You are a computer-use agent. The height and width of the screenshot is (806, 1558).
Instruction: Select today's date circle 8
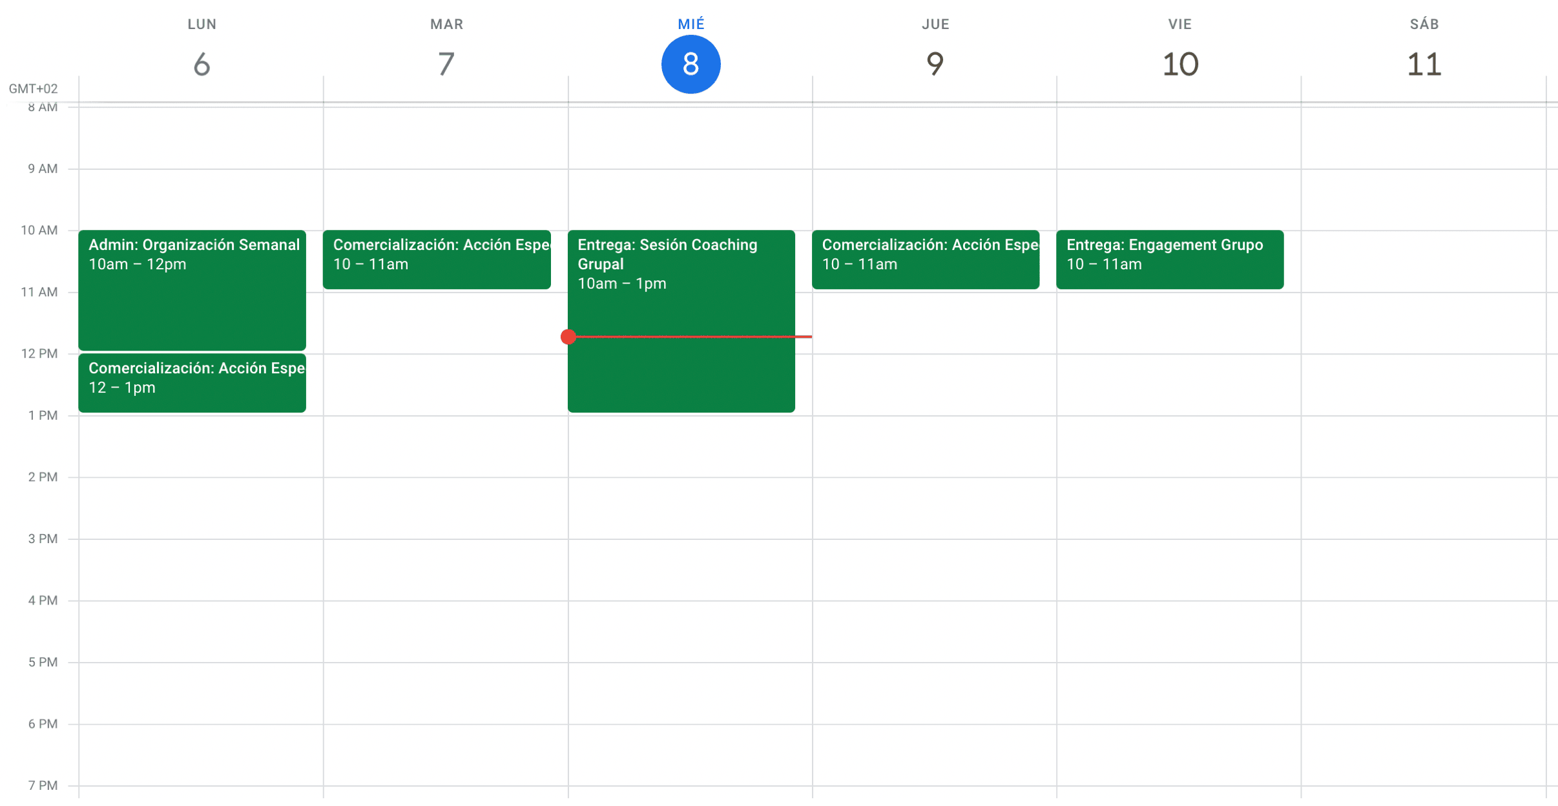pyautogui.click(x=691, y=64)
